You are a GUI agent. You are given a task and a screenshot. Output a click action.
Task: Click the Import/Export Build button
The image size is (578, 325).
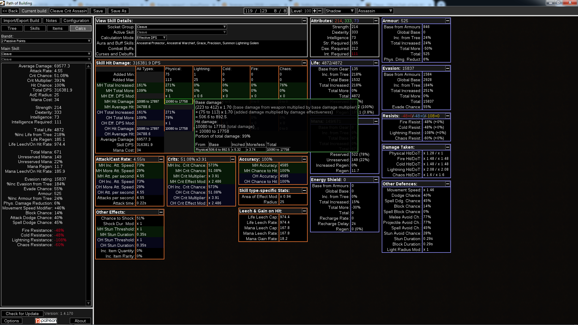click(x=21, y=20)
